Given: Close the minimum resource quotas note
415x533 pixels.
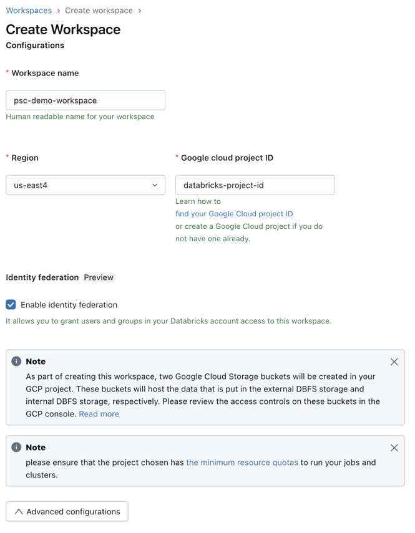Looking at the screenshot, I should point(394,448).
